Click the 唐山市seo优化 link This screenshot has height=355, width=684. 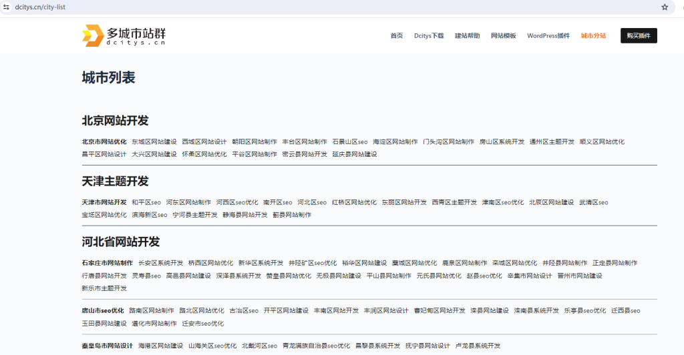(x=103, y=310)
